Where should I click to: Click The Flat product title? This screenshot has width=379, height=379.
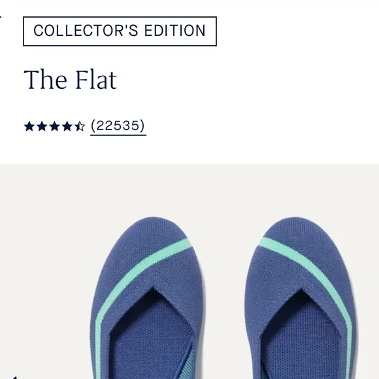pyautogui.click(x=71, y=80)
